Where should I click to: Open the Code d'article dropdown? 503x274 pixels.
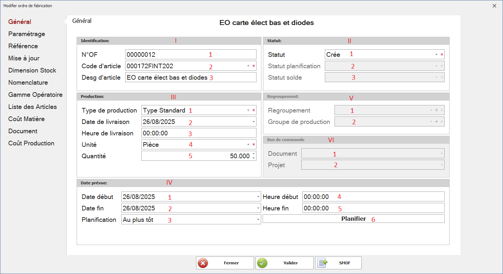pyautogui.click(x=248, y=66)
